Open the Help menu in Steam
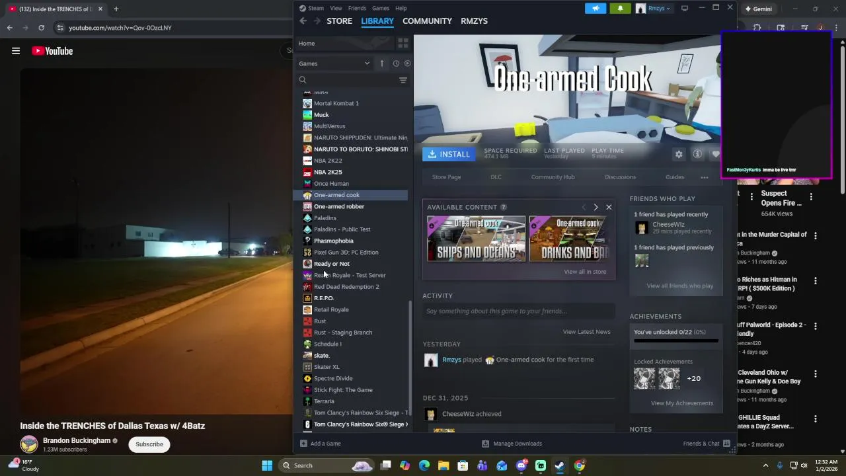The height and width of the screenshot is (476, 846). tap(401, 9)
